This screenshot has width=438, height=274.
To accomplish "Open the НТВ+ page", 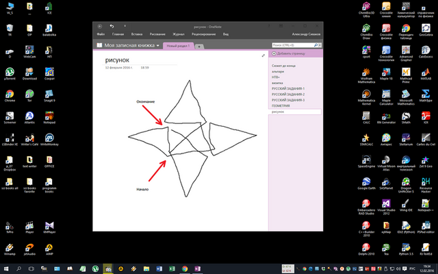I will [275, 77].
